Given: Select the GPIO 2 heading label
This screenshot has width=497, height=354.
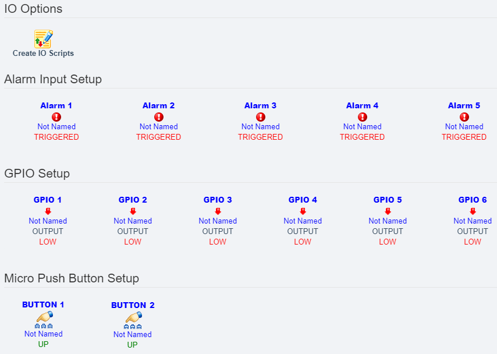Looking at the screenshot, I should tap(133, 200).
